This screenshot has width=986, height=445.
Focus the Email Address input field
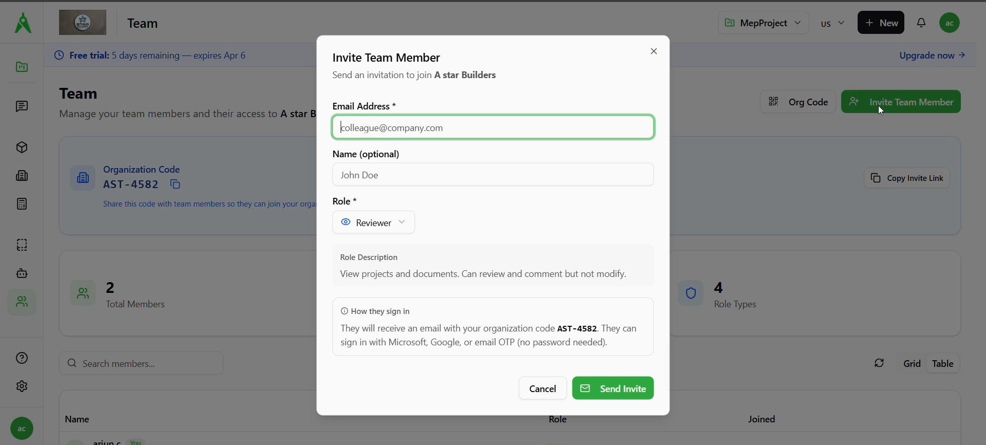tap(493, 127)
